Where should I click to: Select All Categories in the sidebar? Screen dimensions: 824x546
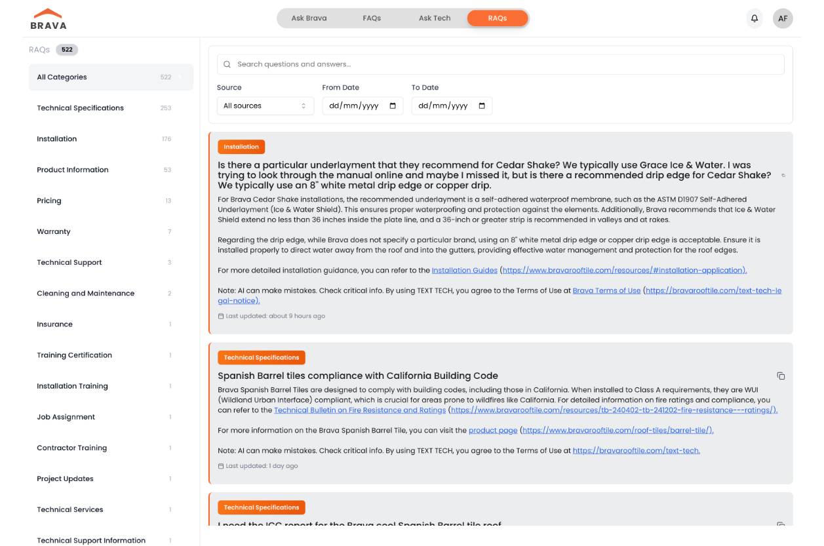[111, 77]
